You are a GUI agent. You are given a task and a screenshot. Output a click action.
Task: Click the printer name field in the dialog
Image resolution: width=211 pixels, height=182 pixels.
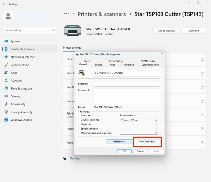pyautogui.click(x=127, y=74)
